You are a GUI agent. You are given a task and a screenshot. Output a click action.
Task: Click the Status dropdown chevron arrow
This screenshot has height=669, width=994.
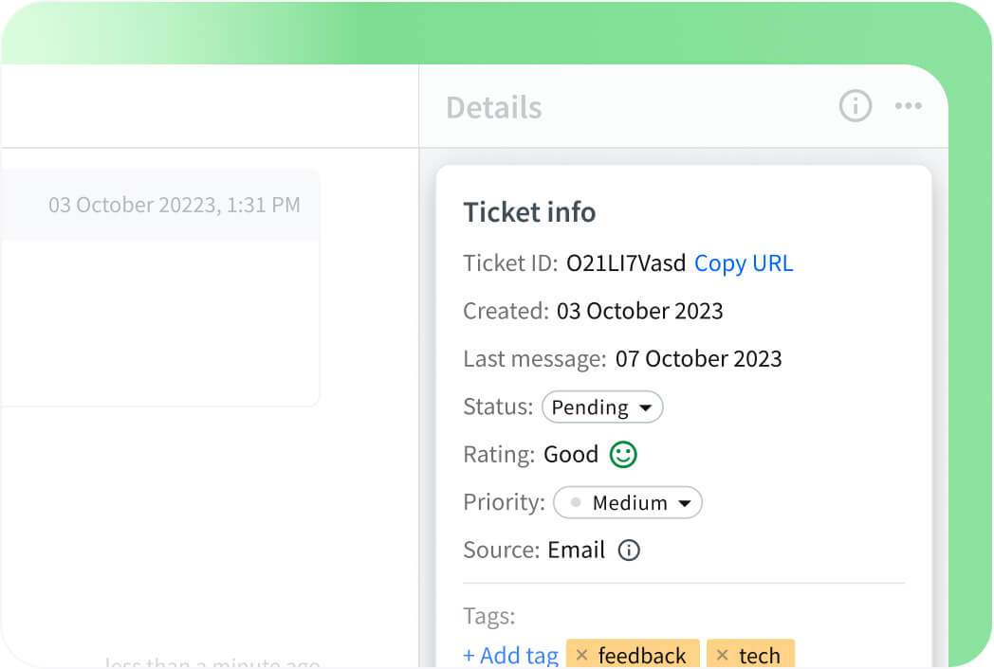[648, 407]
